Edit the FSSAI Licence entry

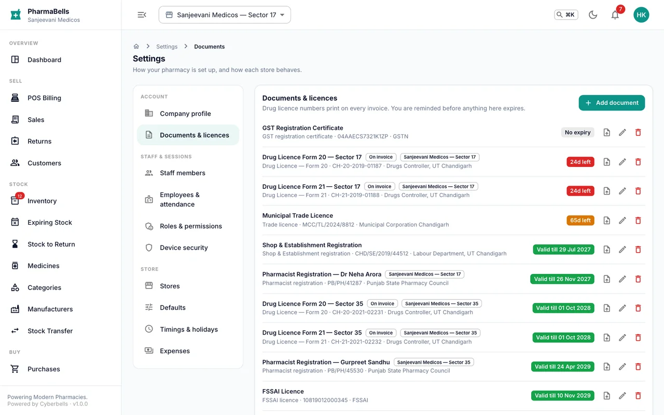[x=622, y=396]
